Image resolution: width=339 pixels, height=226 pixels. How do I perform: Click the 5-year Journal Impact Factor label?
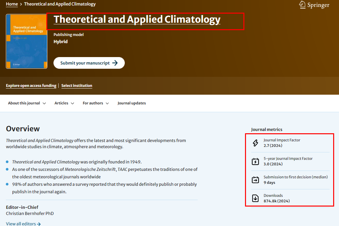288,159
